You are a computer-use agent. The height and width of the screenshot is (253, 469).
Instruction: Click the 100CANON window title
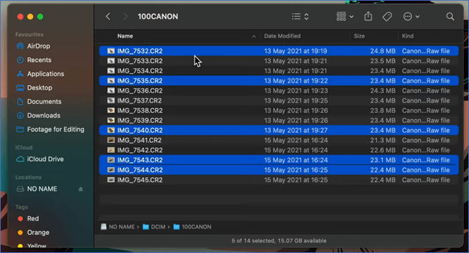pyautogui.click(x=158, y=16)
